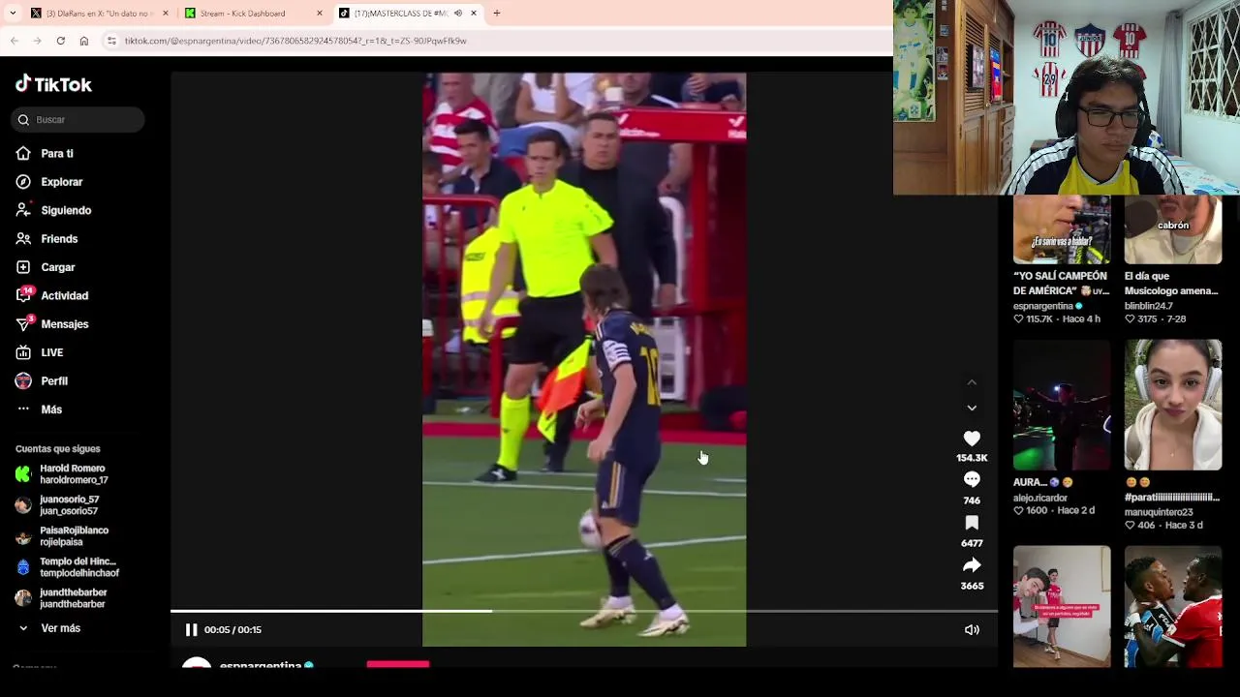
Task: Open tab search dropdown arrow
Action: point(13,14)
